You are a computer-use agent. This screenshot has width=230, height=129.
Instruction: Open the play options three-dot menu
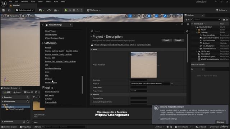pos(81,10)
